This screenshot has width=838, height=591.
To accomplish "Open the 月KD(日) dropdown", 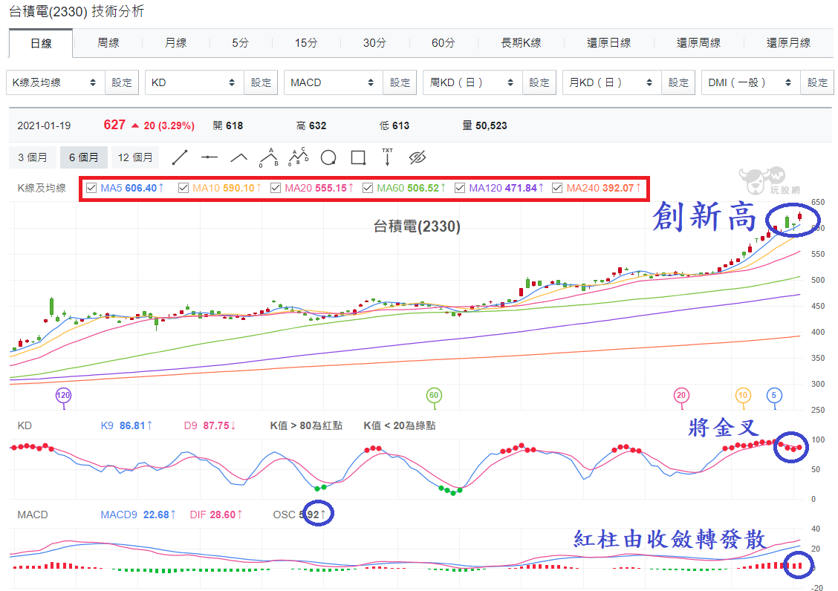I will coord(612,82).
